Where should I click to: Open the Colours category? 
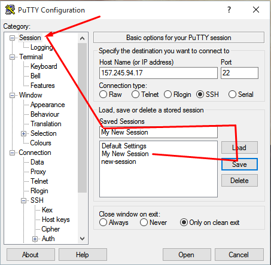pos(41,143)
